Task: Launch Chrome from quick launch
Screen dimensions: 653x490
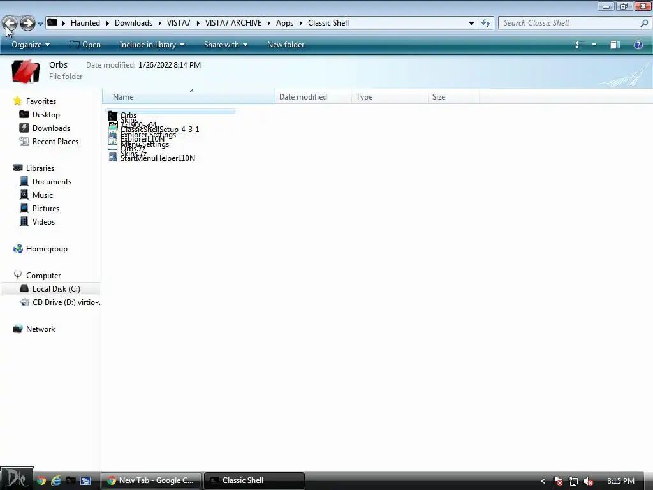Action: tap(41, 480)
